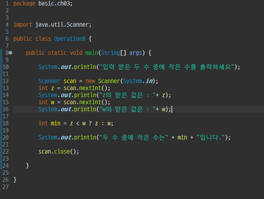This screenshot has width=264, height=199.
Task: Click line number 27 in the gutter
Action: tap(5, 187)
